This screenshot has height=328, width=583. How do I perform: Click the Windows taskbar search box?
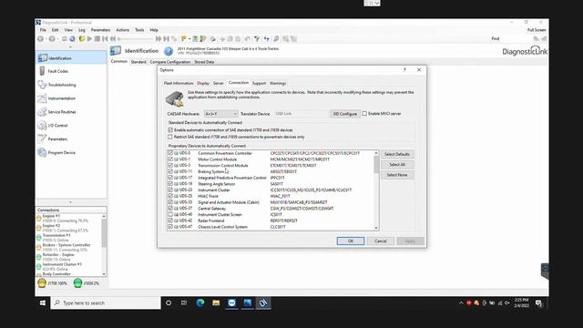pos(106,303)
